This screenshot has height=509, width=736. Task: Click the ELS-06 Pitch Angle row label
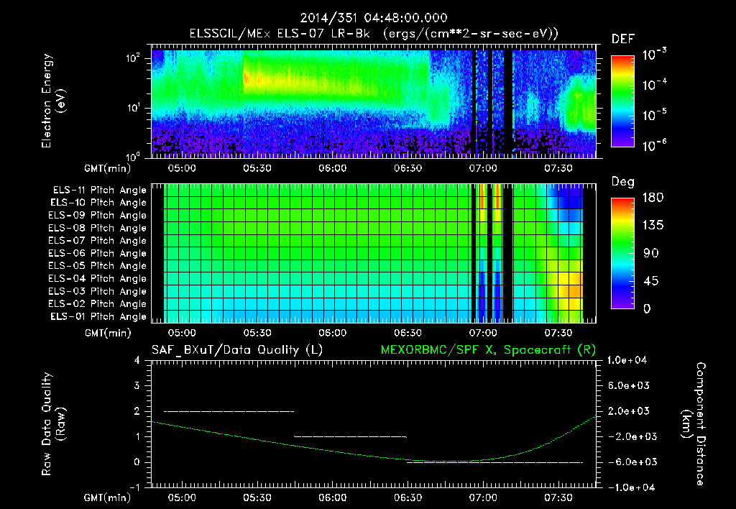pyautogui.click(x=97, y=254)
